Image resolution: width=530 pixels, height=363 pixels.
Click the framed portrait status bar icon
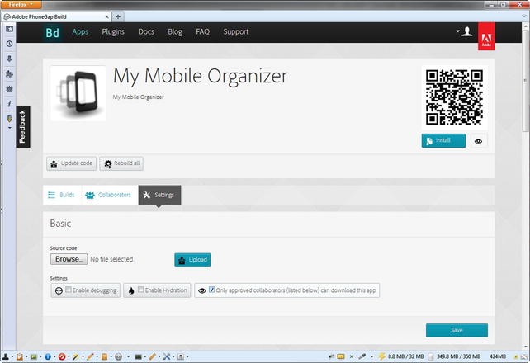pyautogui.click(x=181, y=356)
